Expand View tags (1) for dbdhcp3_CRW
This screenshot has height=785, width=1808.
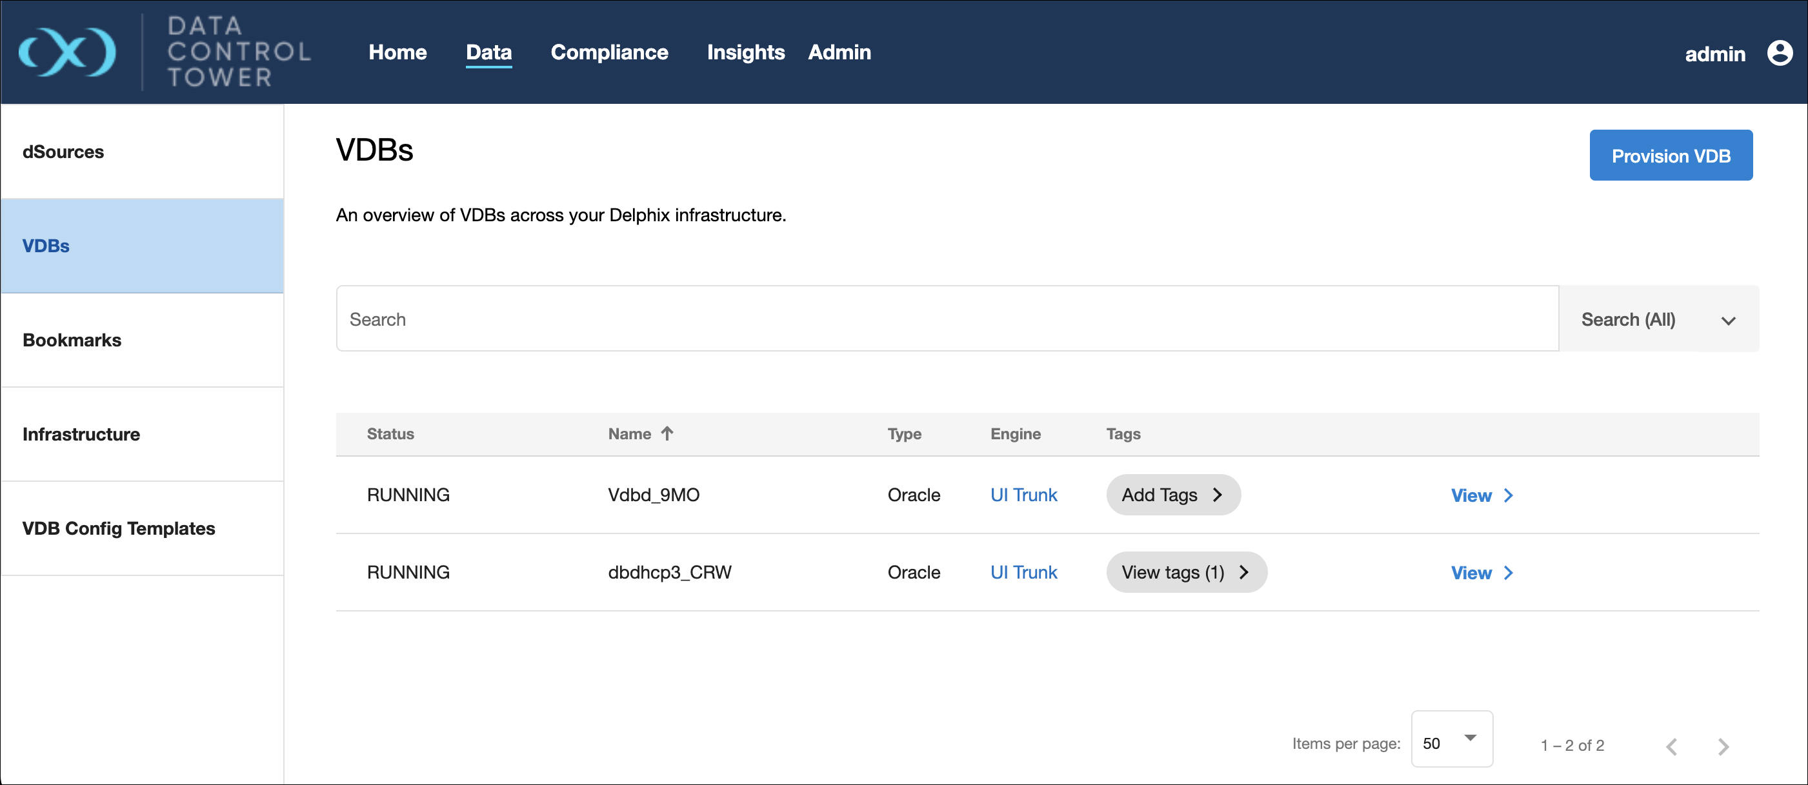1185,572
